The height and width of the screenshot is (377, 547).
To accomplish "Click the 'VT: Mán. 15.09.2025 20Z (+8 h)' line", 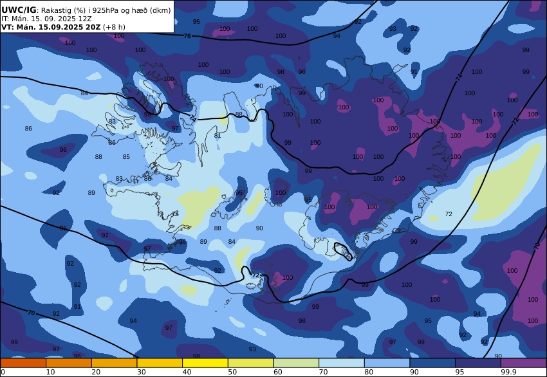I will pyautogui.click(x=63, y=27).
